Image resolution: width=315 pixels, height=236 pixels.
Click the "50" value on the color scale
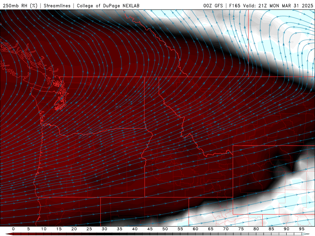165,229
